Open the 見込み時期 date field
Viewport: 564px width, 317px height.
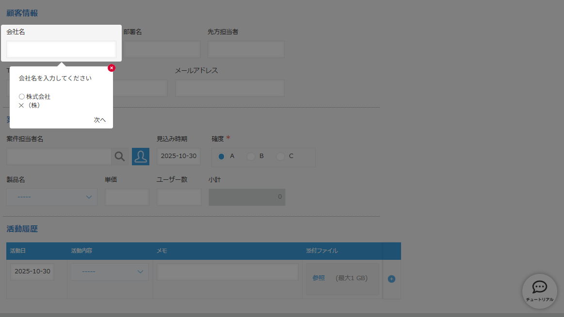coord(178,156)
